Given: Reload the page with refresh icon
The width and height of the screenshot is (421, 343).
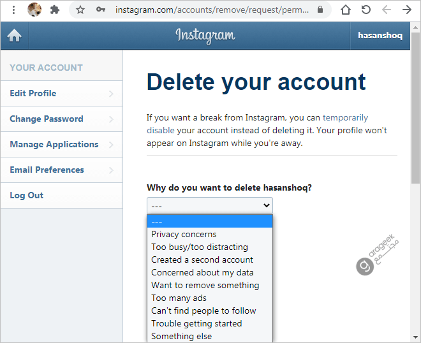Looking at the screenshot, I should click(x=366, y=10).
